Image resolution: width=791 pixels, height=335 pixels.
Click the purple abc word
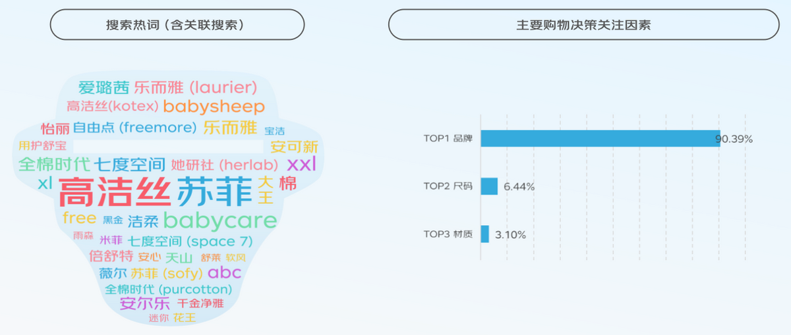pyautogui.click(x=225, y=272)
